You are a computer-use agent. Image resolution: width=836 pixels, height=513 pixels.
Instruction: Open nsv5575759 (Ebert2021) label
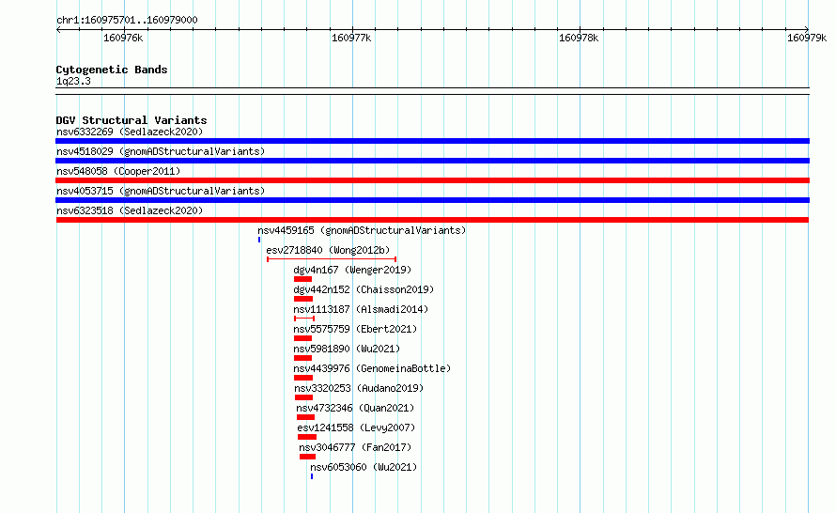click(x=355, y=329)
